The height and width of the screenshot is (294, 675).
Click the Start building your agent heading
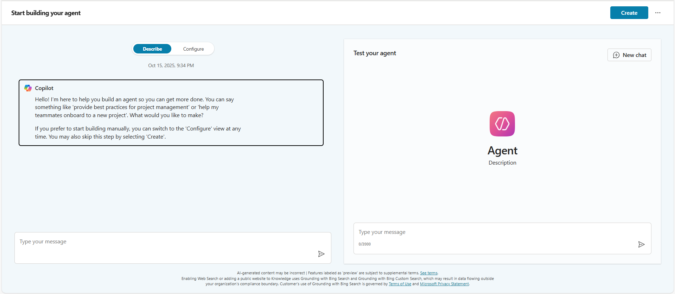pyautogui.click(x=46, y=13)
